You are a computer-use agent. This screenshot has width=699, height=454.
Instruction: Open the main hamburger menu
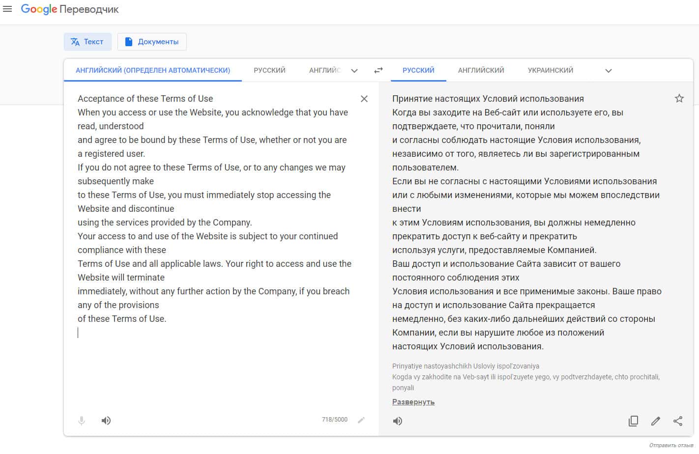(7, 9)
